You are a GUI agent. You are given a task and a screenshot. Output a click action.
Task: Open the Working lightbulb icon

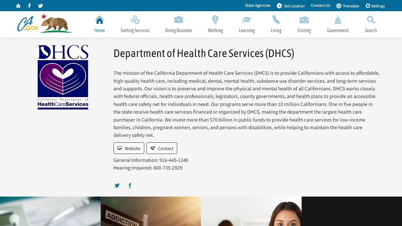point(215,20)
